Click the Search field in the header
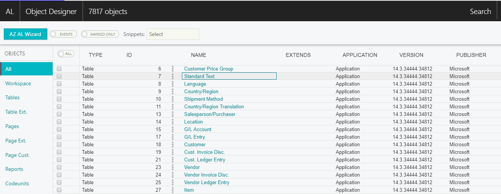Viewport: 501px width, 194px height. tap(481, 11)
